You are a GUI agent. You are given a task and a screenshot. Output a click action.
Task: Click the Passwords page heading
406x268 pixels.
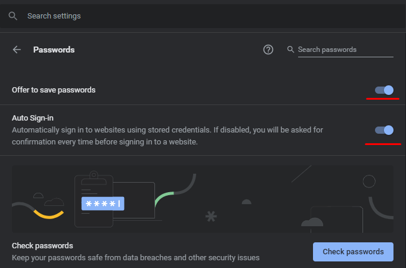tap(54, 50)
